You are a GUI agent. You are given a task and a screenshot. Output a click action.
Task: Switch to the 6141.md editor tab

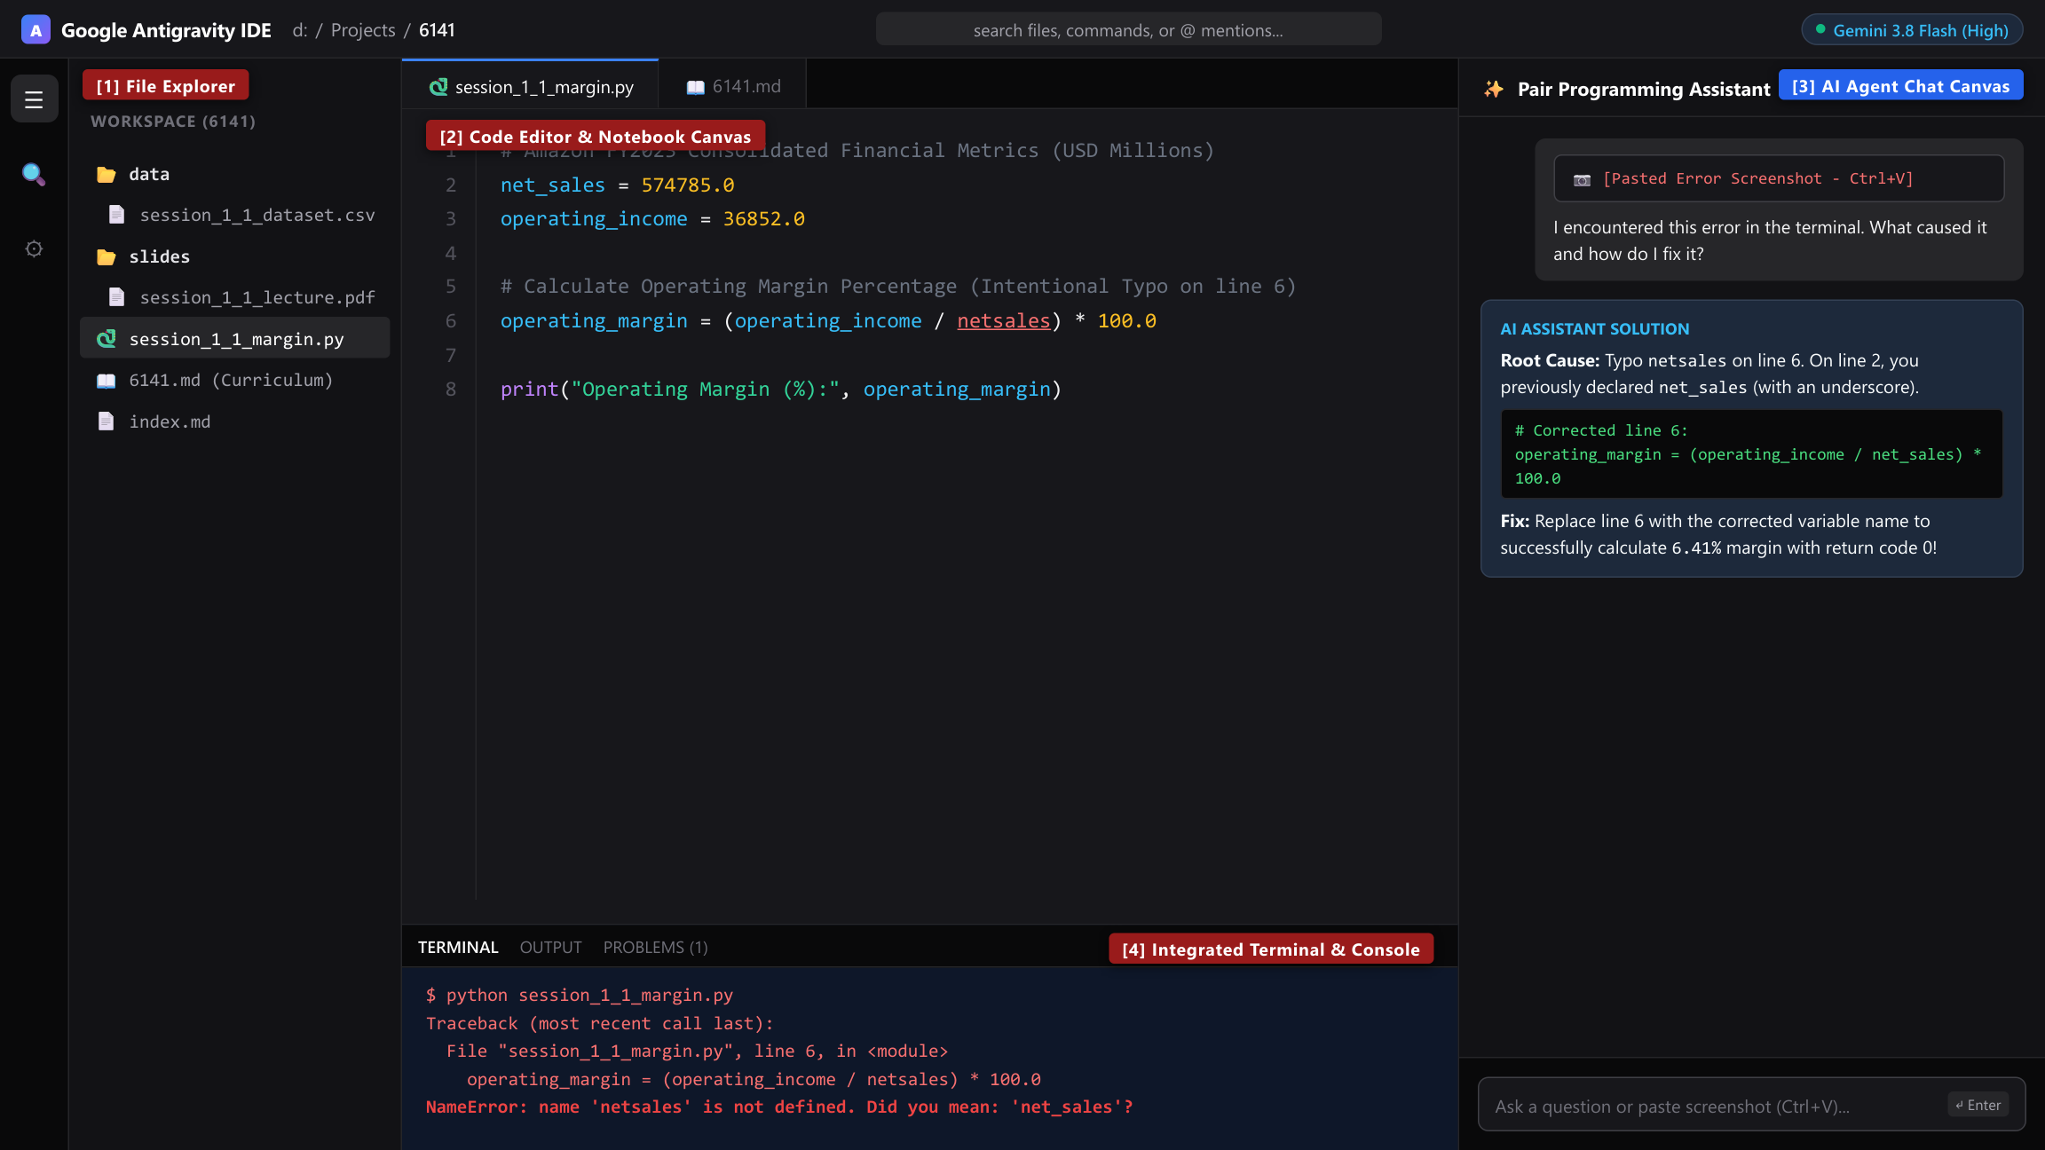(x=733, y=86)
